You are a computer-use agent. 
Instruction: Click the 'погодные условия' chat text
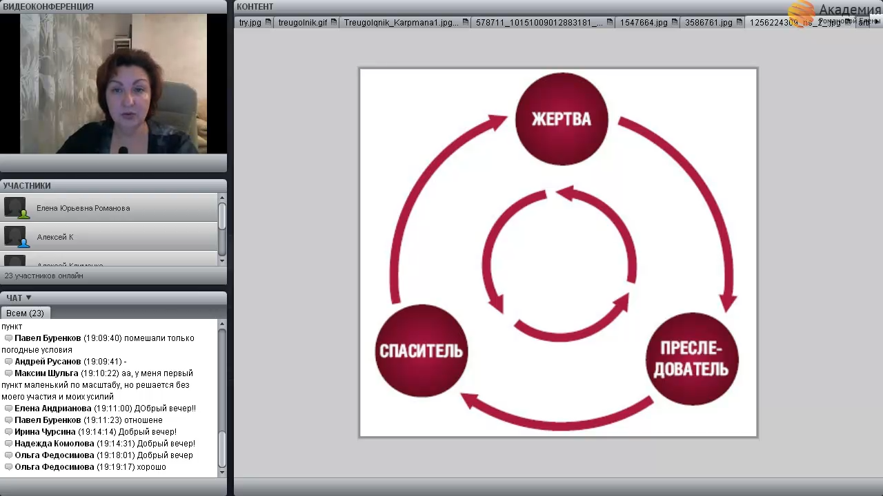37,350
